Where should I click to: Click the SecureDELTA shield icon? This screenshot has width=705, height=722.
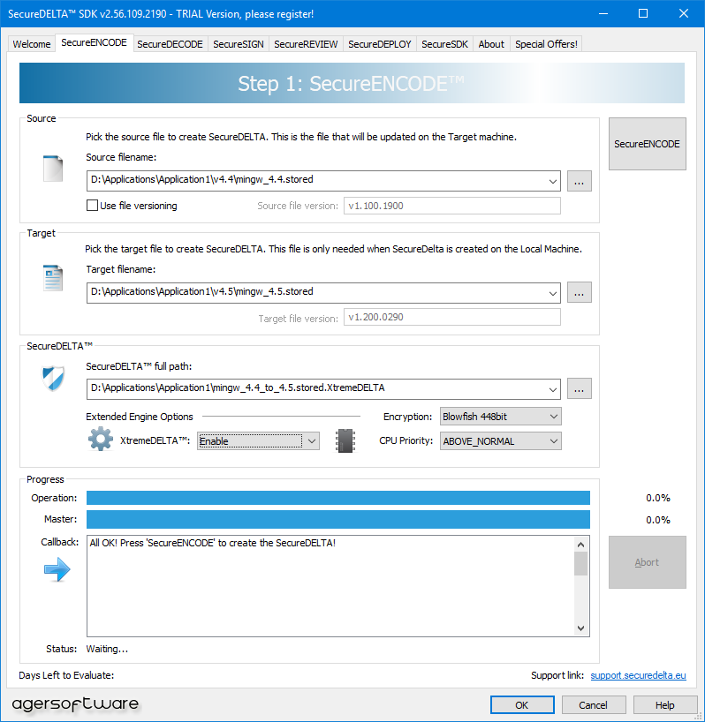click(53, 378)
